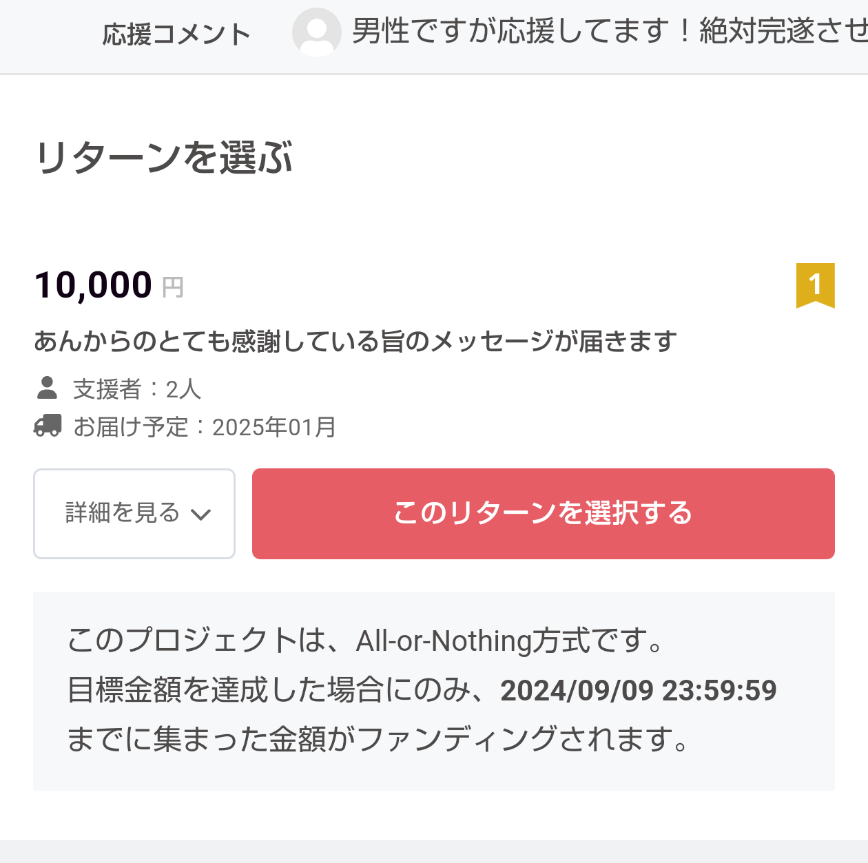Click the supporter person icon
Image resolution: width=868 pixels, height=863 pixels.
click(47, 388)
